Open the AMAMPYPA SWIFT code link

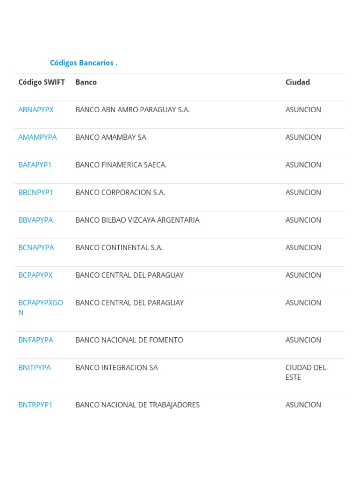point(37,137)
